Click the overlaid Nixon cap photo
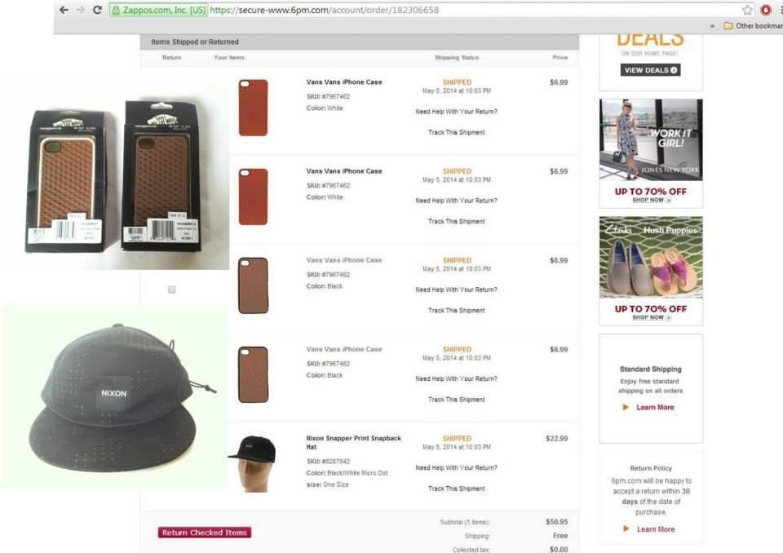This screenshot has width=783, height=553. [x=114, y=397]
